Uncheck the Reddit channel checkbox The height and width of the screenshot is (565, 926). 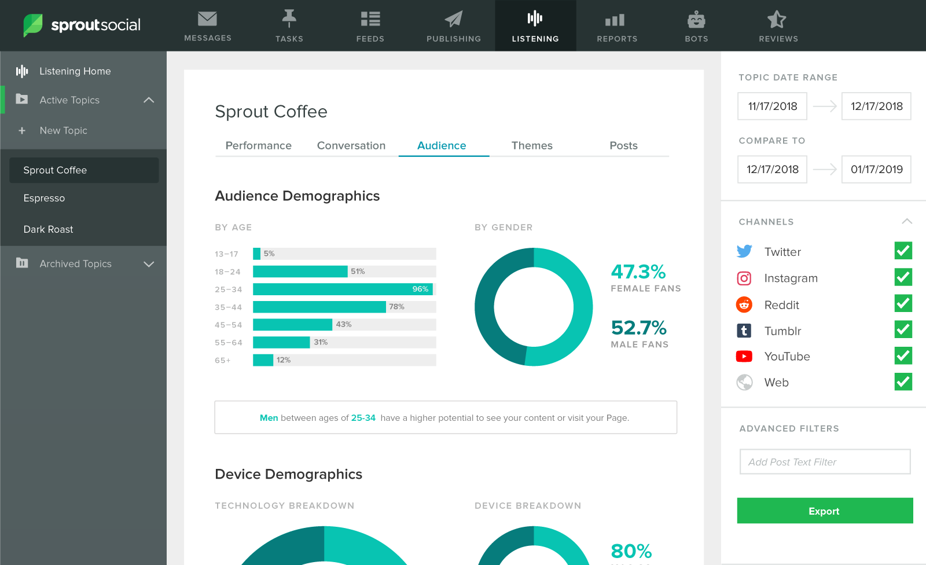[x=903, y=303]
